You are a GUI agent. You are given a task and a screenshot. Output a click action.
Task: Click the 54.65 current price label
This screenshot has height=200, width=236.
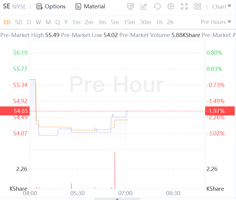pyautogui.click(x=15, y=111)
